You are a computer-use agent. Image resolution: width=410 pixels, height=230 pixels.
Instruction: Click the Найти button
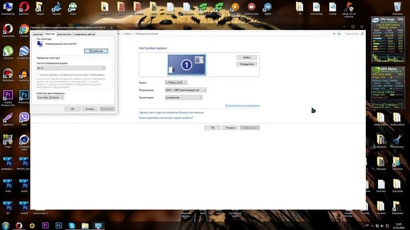tap(247, 57)
